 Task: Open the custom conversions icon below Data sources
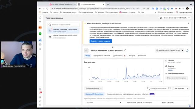[40, 45]
